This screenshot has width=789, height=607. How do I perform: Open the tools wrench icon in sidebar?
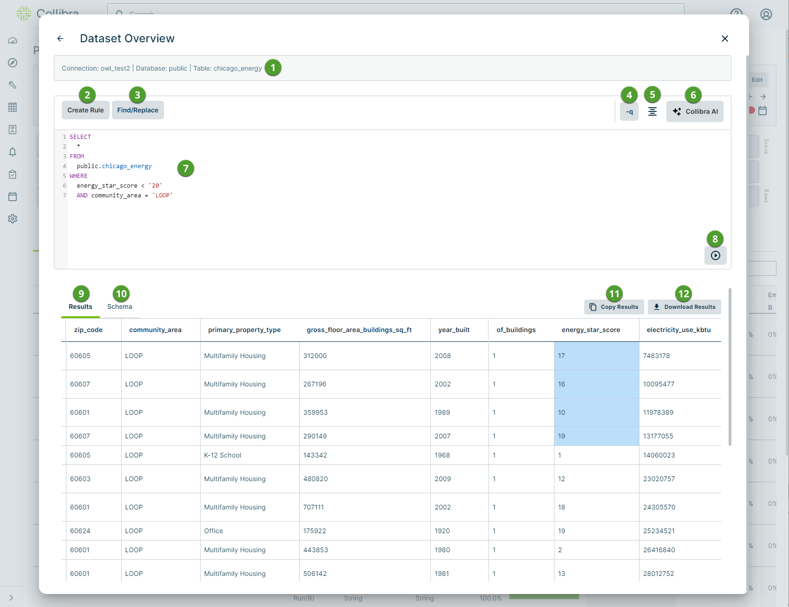pos(12,85)
